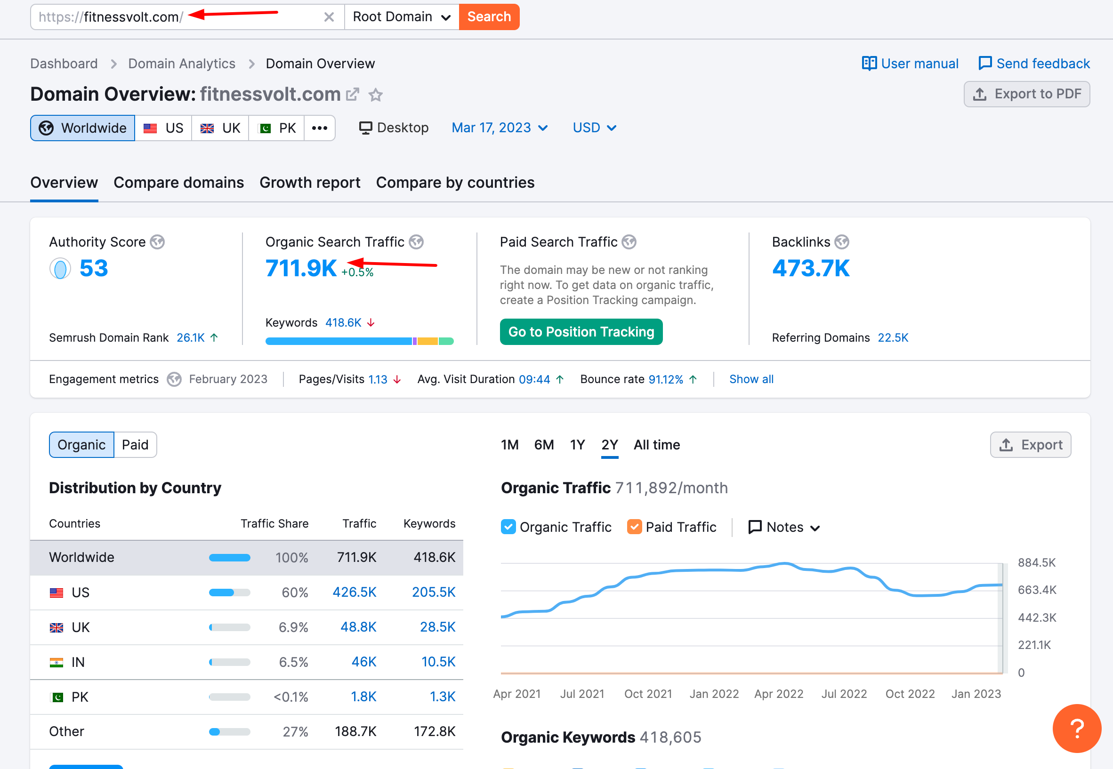This screenshot has height=769, width=1113.
Task: Click the Desktop monitor icon
Action: (x=365, y=128)
